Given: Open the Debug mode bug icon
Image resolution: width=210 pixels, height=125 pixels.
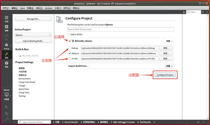Looking at the screenshot, I should click(x=6, y=45).
